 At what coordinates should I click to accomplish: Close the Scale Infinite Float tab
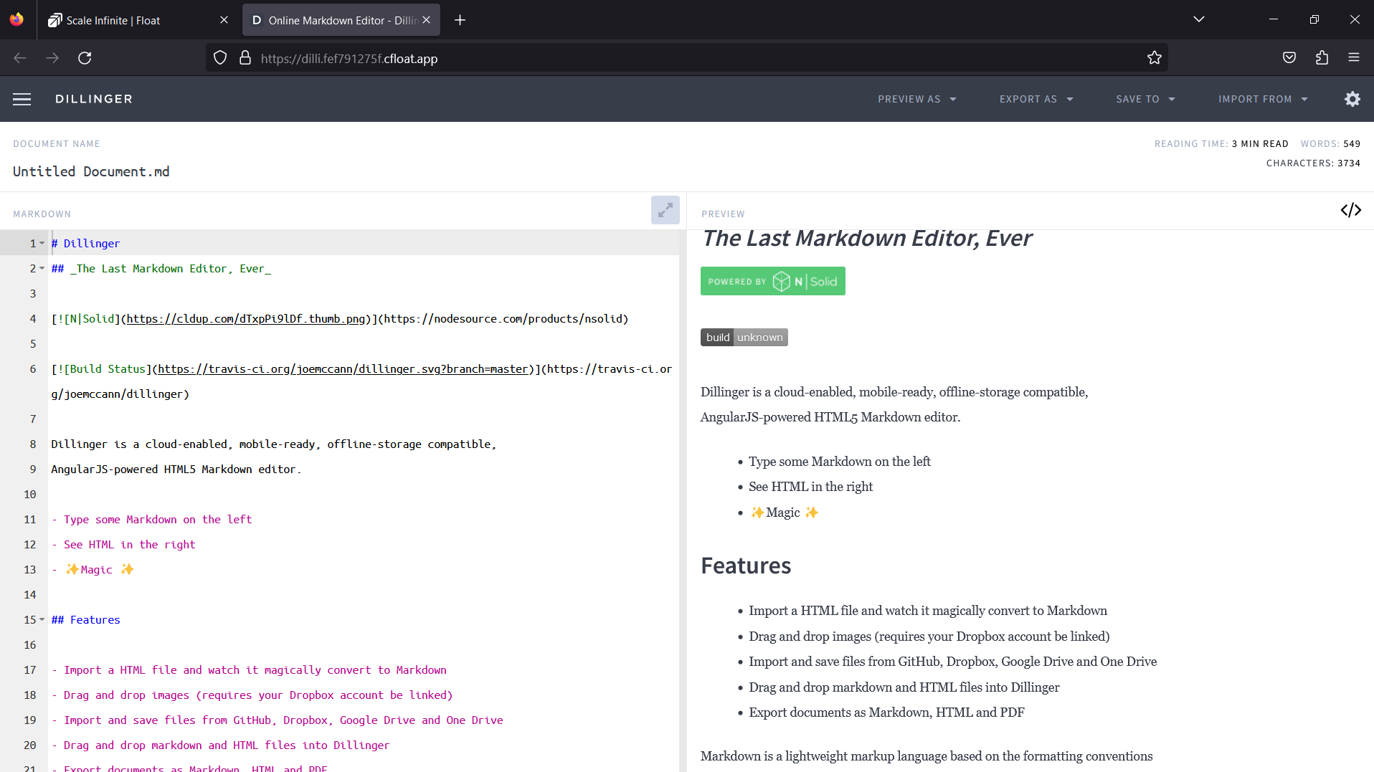pos(224,20)
